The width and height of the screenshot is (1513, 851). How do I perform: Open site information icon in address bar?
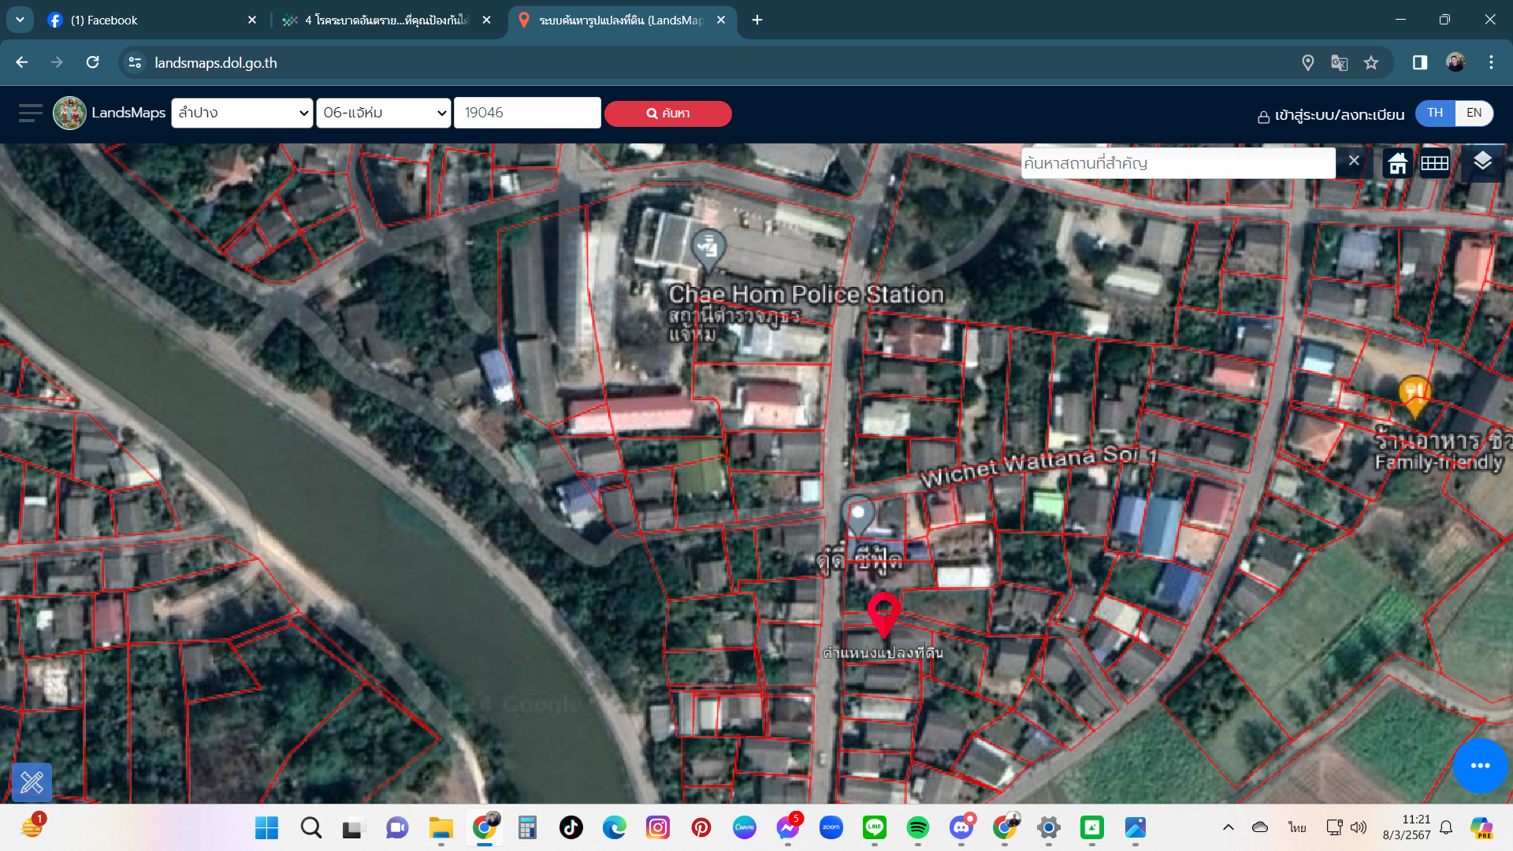[x=136, y=62]
